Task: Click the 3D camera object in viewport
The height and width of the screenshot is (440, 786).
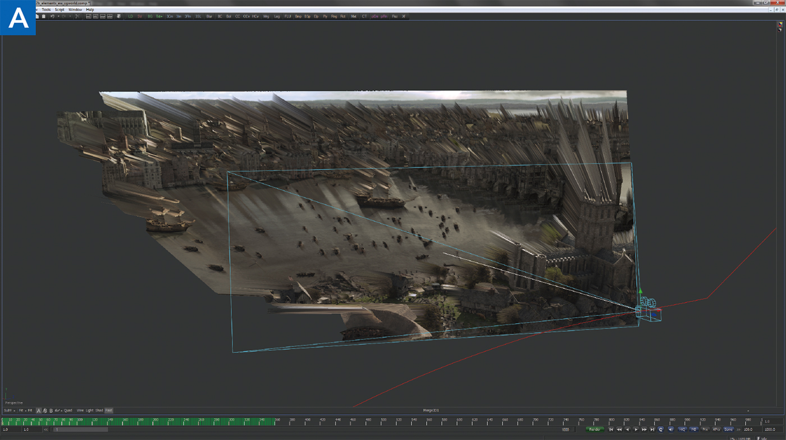Action: 649,310
